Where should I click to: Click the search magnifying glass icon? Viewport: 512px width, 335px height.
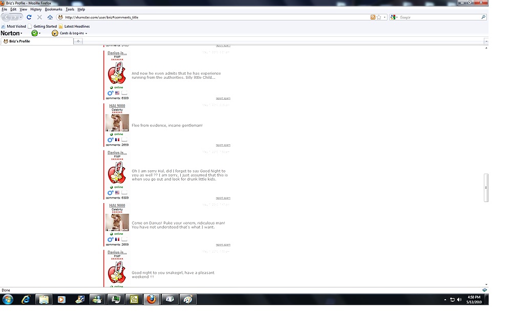[483, 17]
